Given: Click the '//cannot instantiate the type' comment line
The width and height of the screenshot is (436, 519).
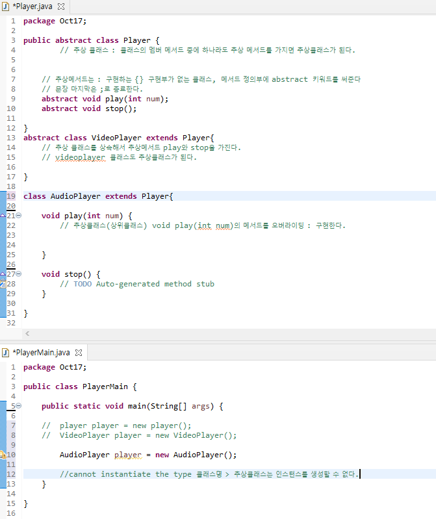Looking at the screenshot, I should pyautogui.click(x=209, y=474).
